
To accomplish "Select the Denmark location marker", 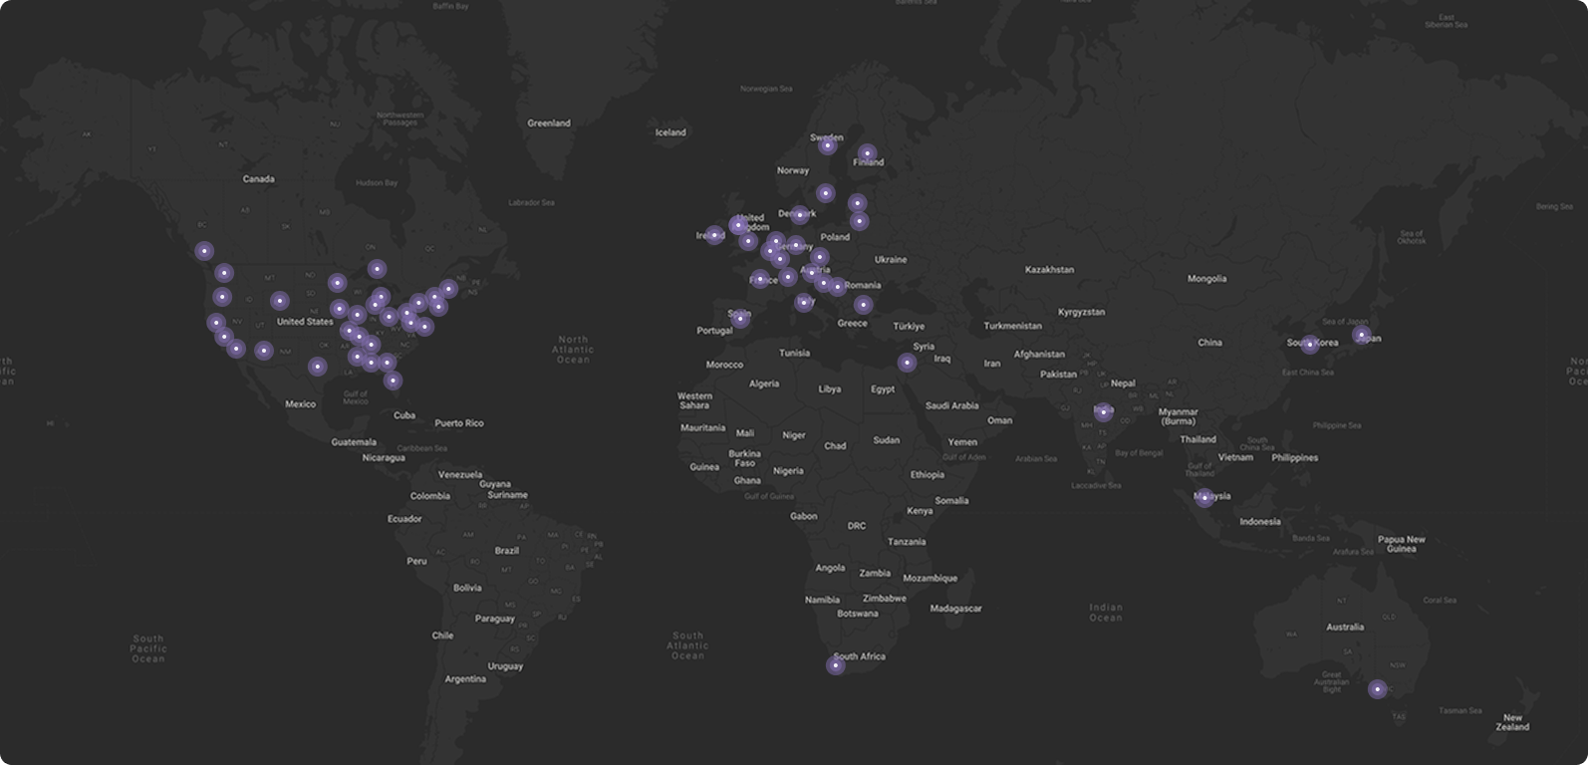I will [x=799, y=215].
